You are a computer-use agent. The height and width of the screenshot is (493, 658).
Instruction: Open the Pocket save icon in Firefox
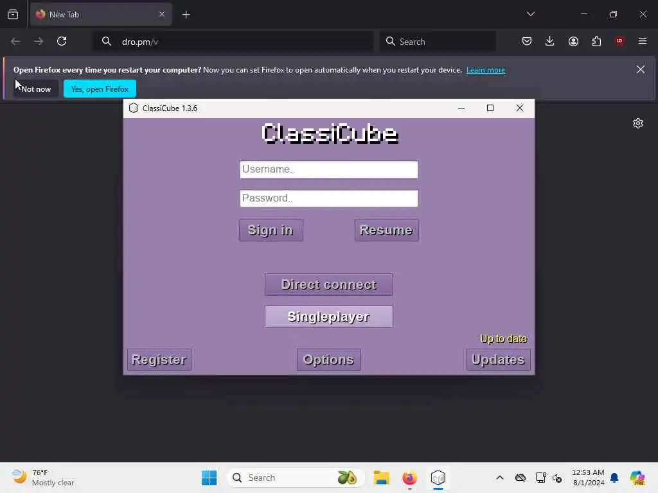(x=527, y=41)
